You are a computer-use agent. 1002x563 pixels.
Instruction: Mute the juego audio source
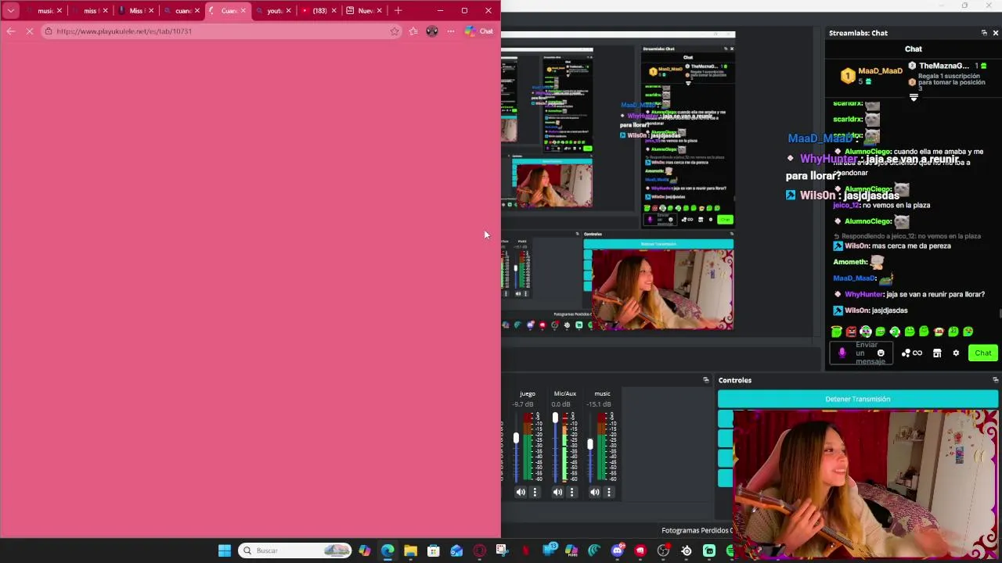point(521,492)
